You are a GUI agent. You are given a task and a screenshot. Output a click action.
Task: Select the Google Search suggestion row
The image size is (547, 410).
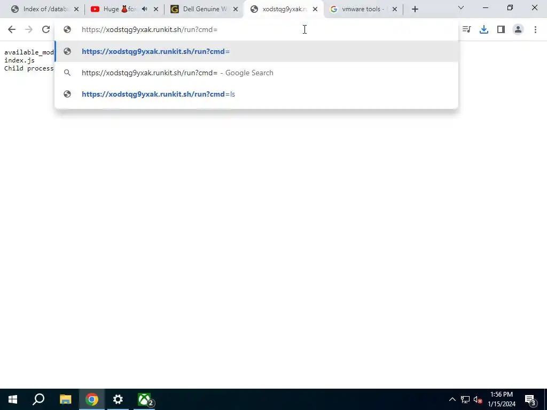coord(256,73)
